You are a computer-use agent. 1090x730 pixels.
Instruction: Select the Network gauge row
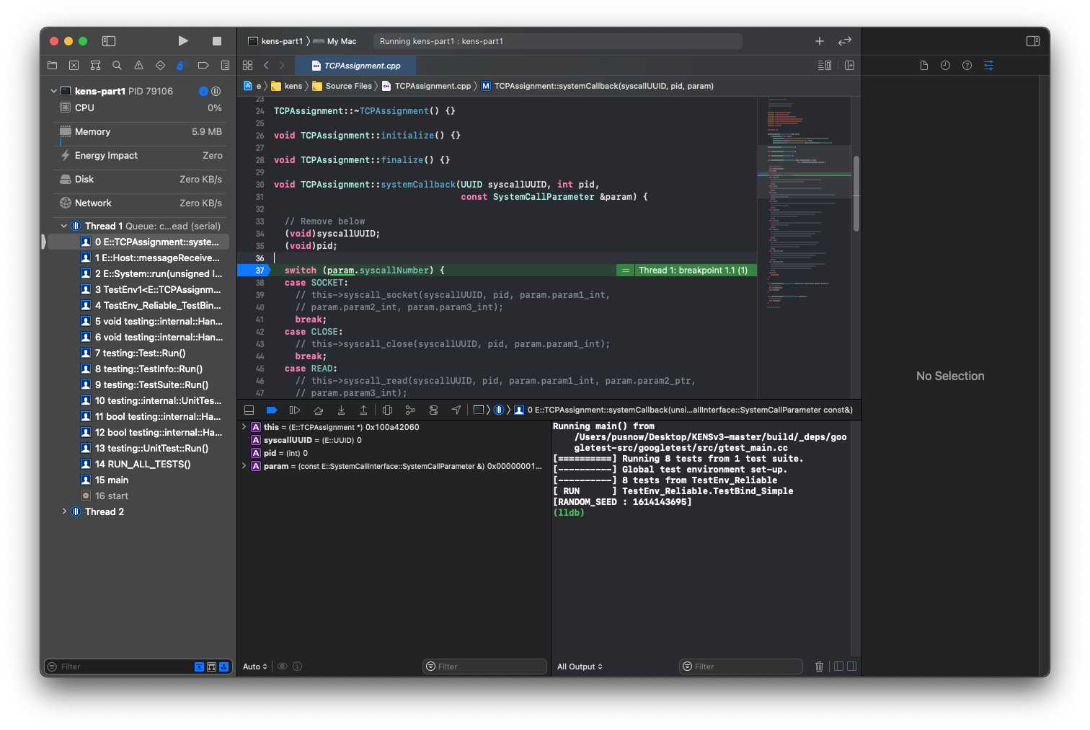pos(141,203)
